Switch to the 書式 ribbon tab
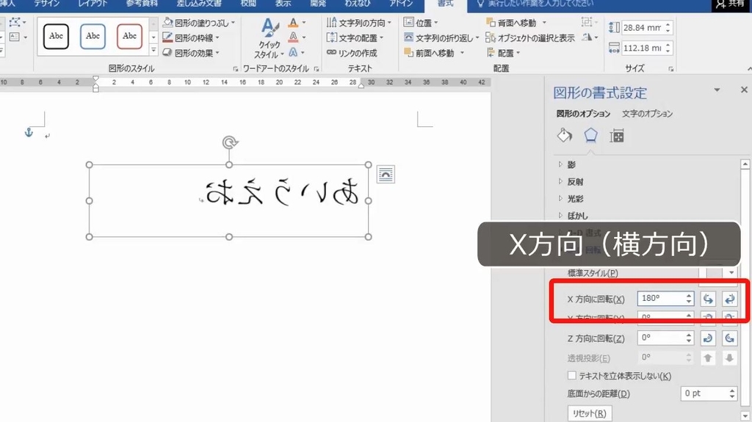 point(446,4)
